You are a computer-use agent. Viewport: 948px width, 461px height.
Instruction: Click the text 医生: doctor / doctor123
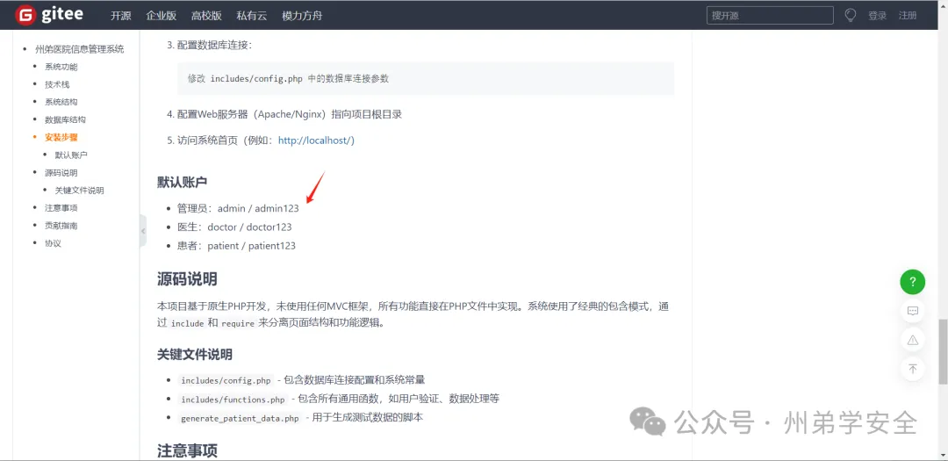point(234,227)
